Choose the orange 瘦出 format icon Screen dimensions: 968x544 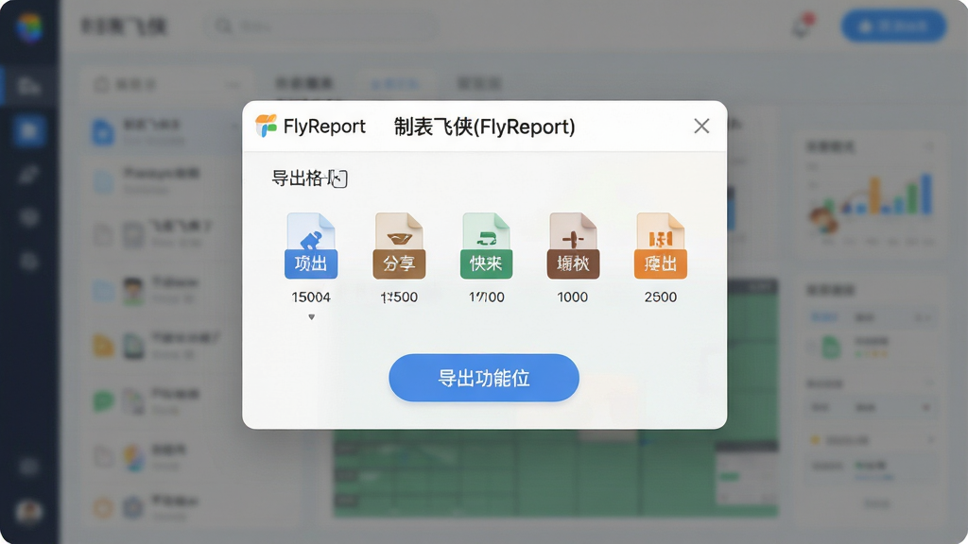point(661,246)
